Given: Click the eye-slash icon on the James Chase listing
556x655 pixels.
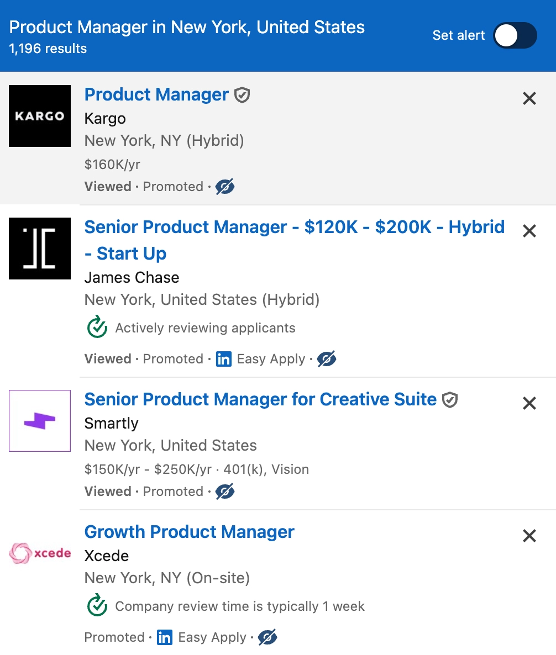Looking at the screenshot, I should pos(327,359).
